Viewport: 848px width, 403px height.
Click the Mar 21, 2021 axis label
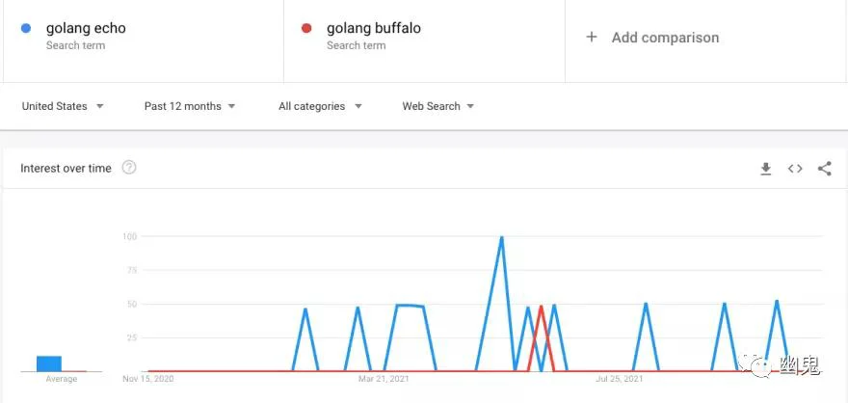click(384, 379)
